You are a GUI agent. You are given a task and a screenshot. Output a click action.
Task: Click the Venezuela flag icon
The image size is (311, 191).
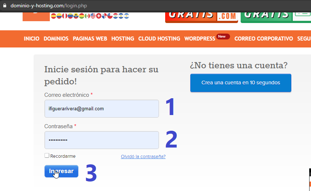pyautogui.click(x=70, y=16)
